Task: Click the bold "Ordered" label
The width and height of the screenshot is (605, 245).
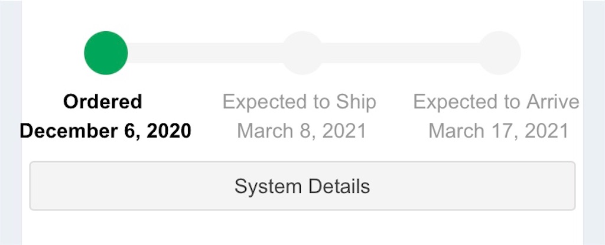Action: point(103,102)
